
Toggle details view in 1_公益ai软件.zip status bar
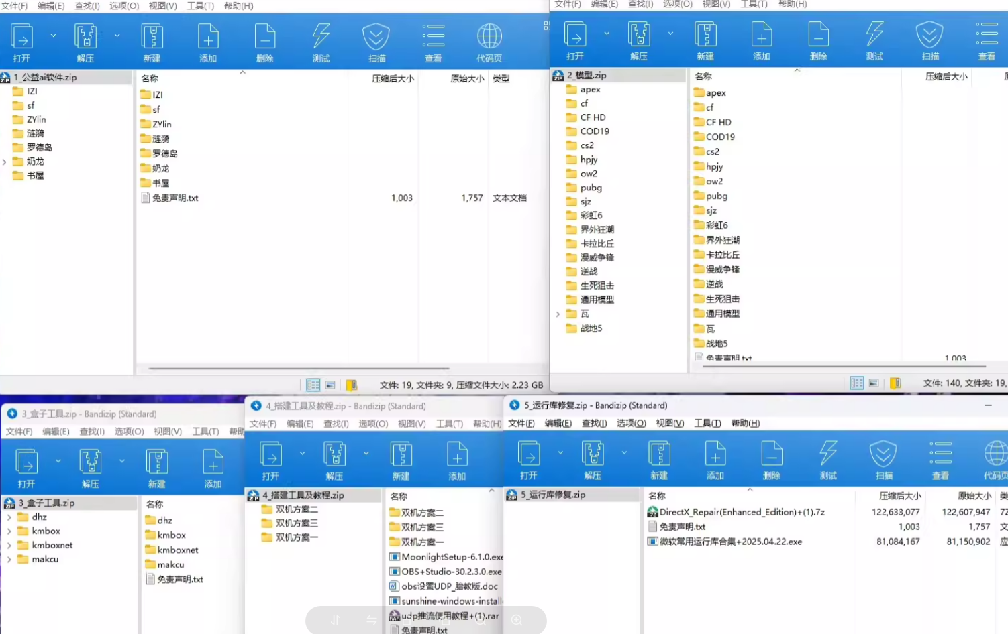pos(313,385)
